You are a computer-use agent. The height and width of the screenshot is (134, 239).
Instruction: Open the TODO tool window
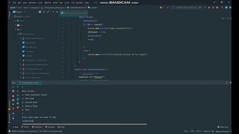click(x=25, y=127)
